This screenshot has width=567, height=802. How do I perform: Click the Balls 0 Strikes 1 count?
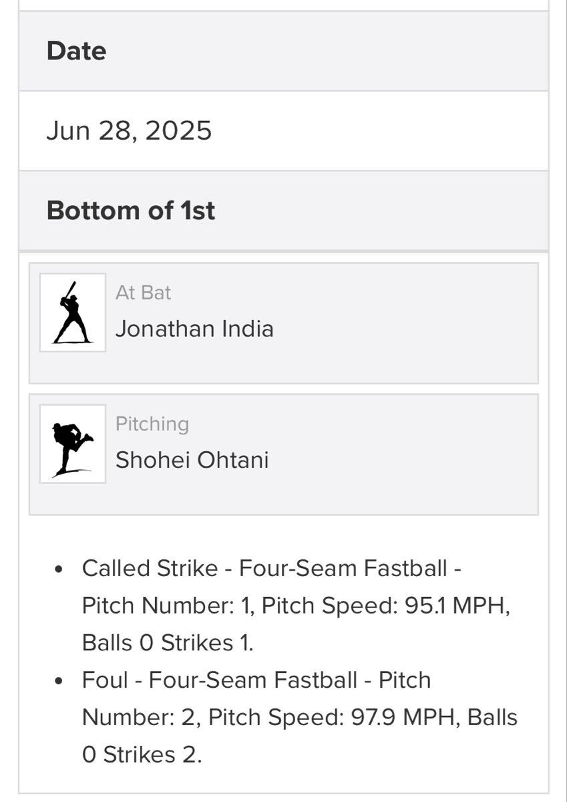167,643
